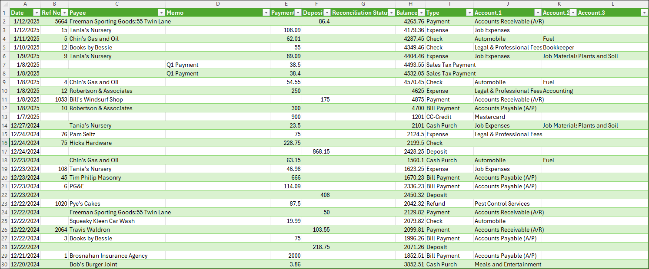The image size is (649, 269).
Task: Open the Type column filter dropdown
Action: coord(469,13)
